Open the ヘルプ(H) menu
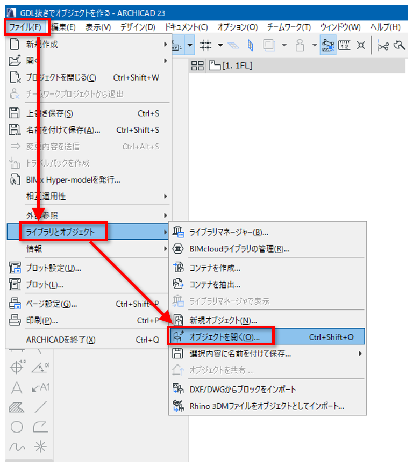413x468 pixels. (x=385, y=27)
